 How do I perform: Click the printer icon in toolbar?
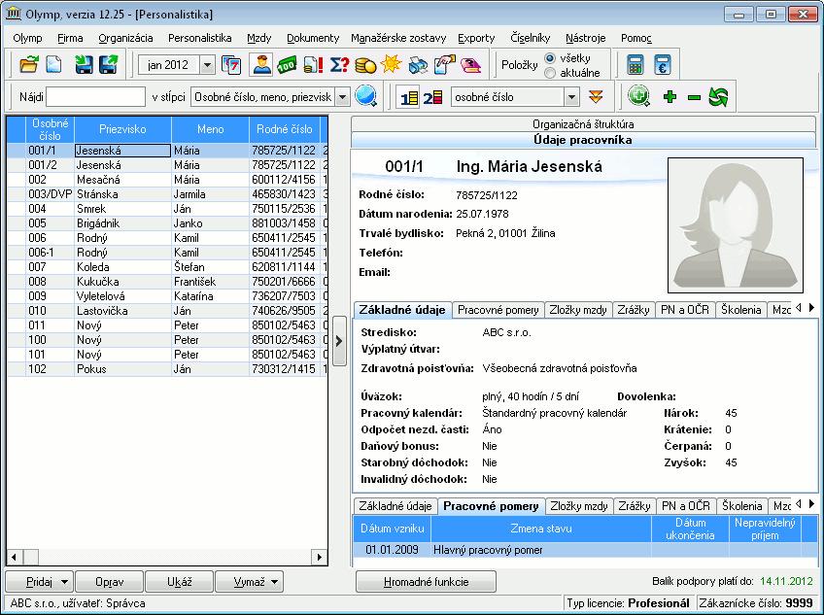[418, 65]
